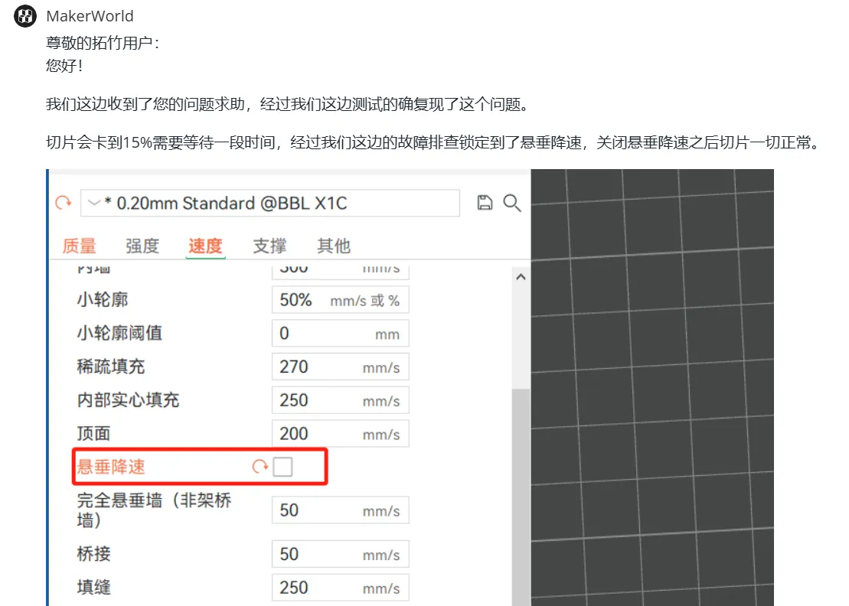Viewport: 849px width, 606px height.
Task: Click the 填缝 setting label
Action: coord(93,588)
